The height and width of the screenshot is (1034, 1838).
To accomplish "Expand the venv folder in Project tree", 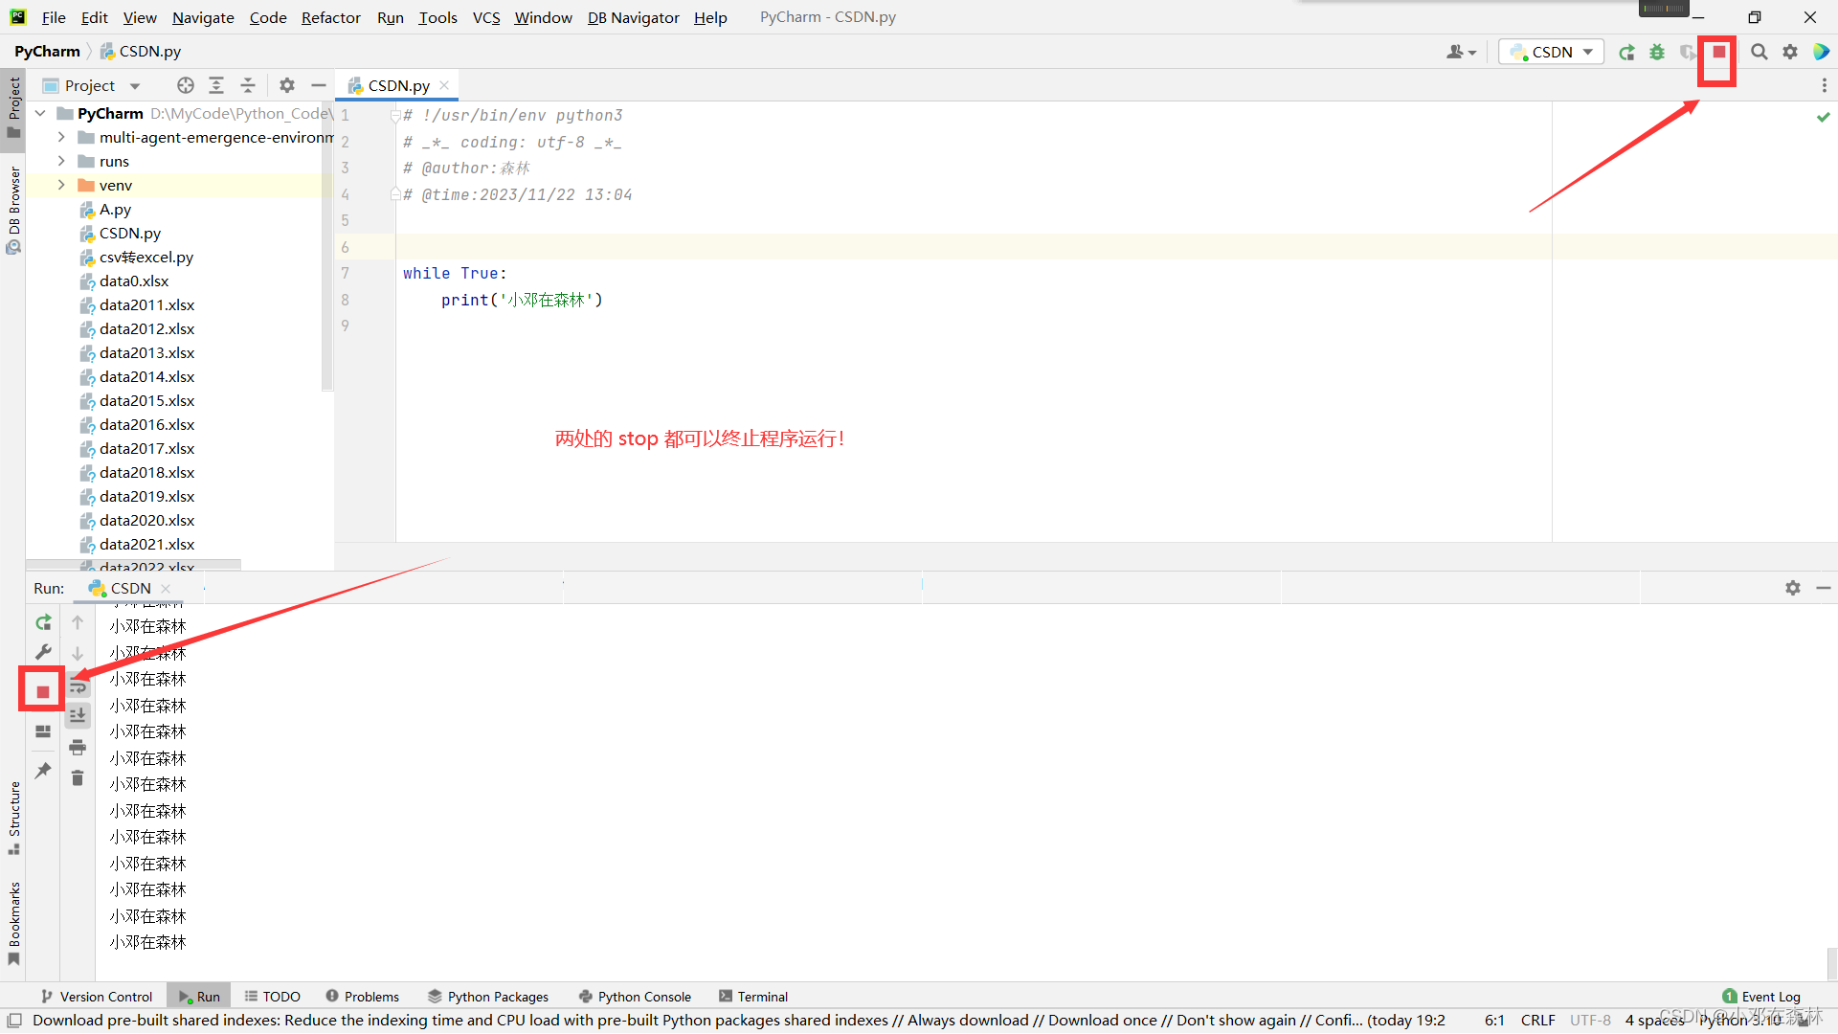I will 60,185.
